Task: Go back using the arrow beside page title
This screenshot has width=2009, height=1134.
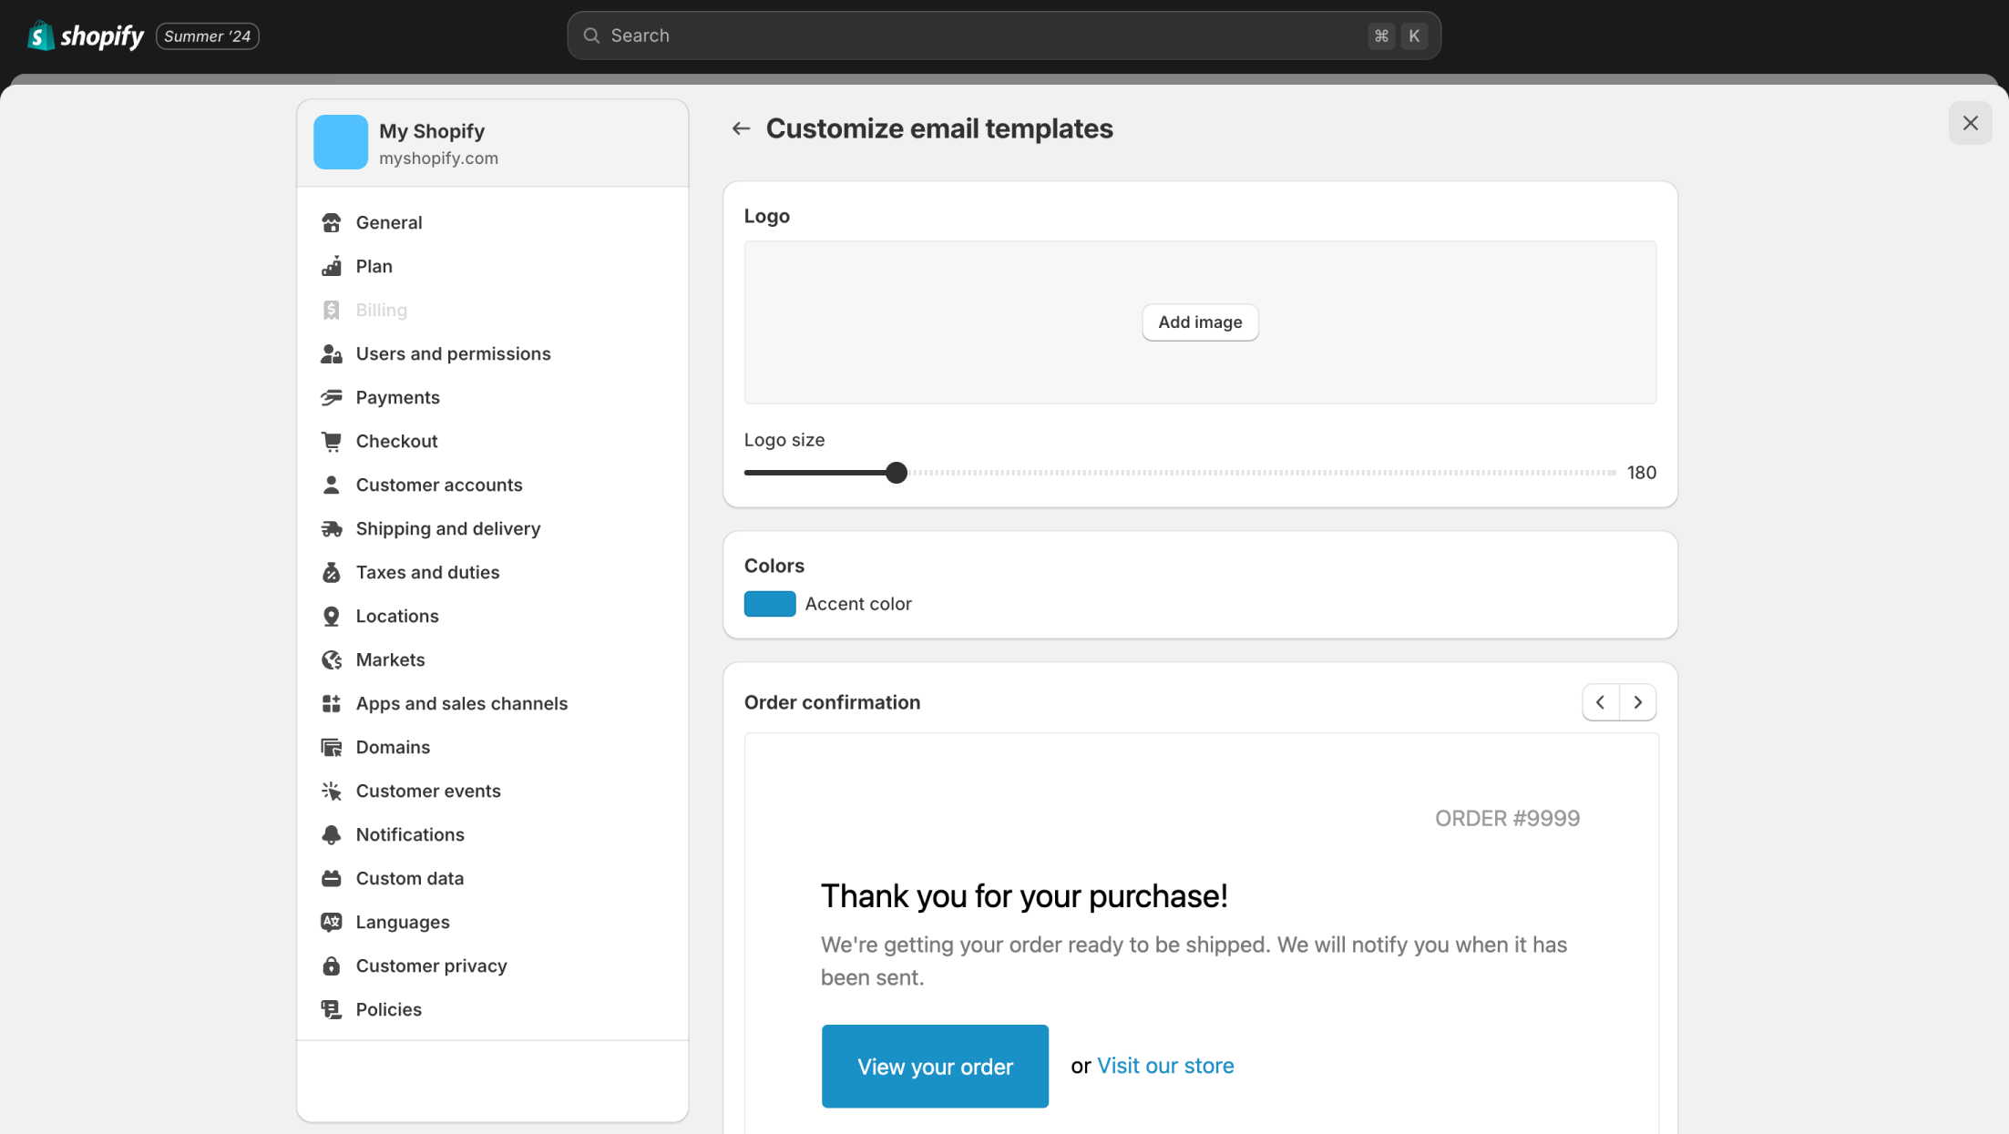Action: click(x=741, y=128)
